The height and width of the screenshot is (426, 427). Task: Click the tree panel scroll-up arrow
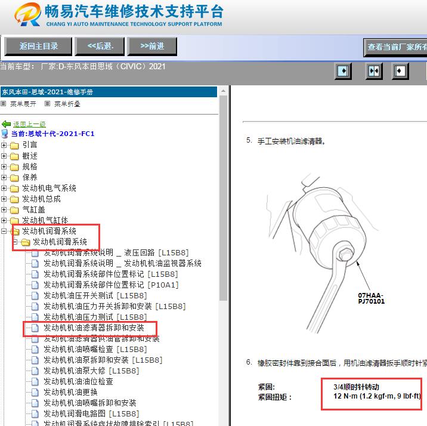223,91
